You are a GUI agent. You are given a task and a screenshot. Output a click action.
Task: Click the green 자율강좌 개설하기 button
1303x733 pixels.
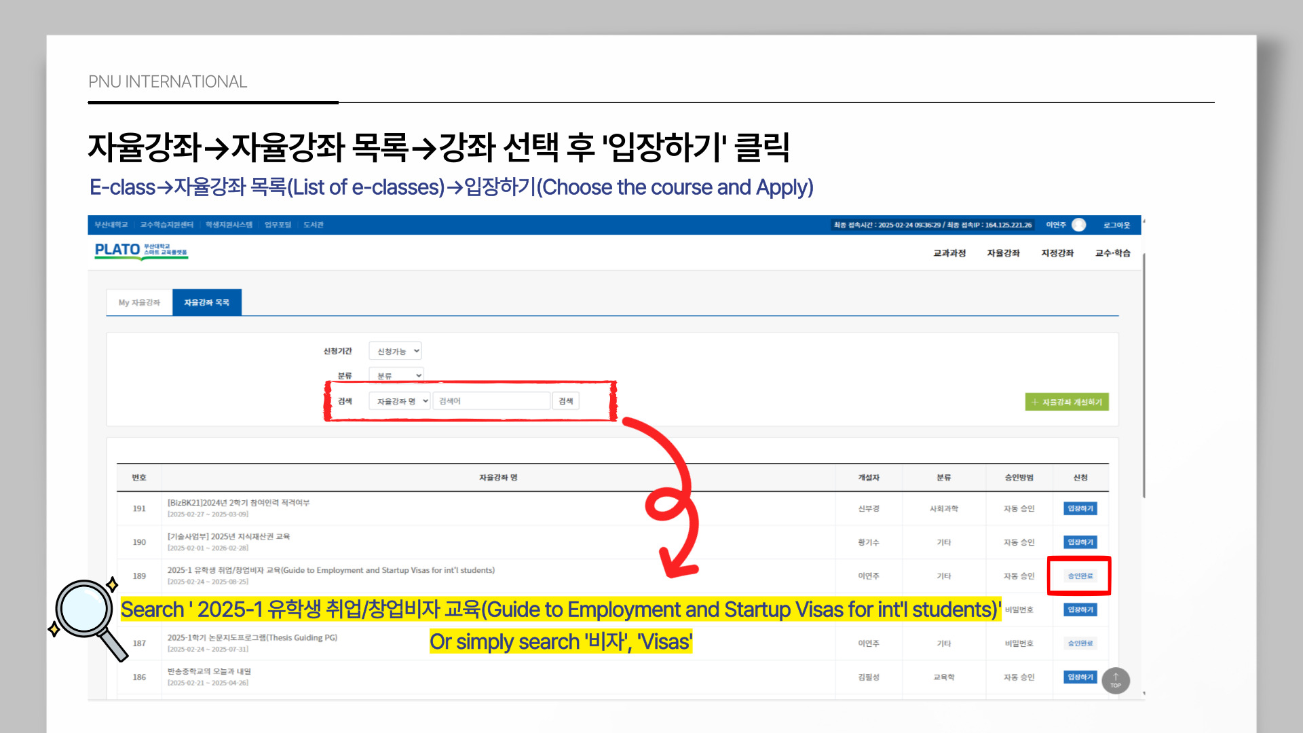pyautogui.click(x=1066, y=402)
